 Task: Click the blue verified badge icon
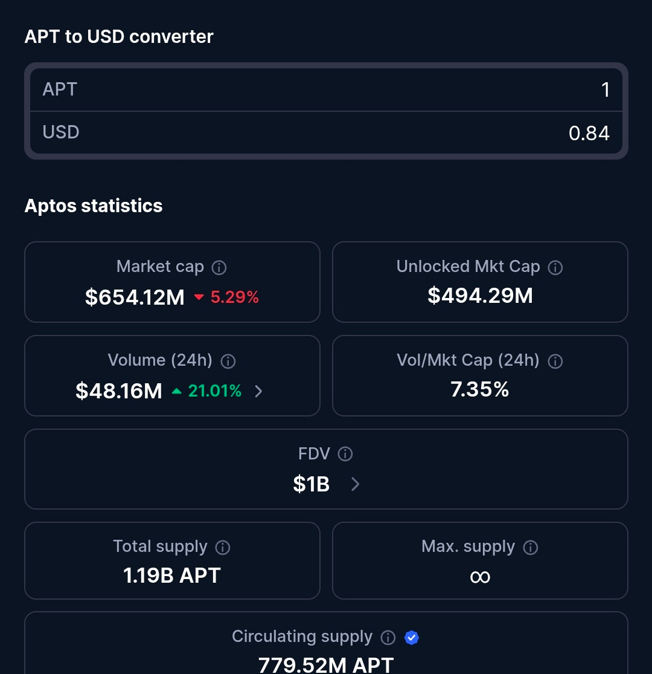pos(412,637)
